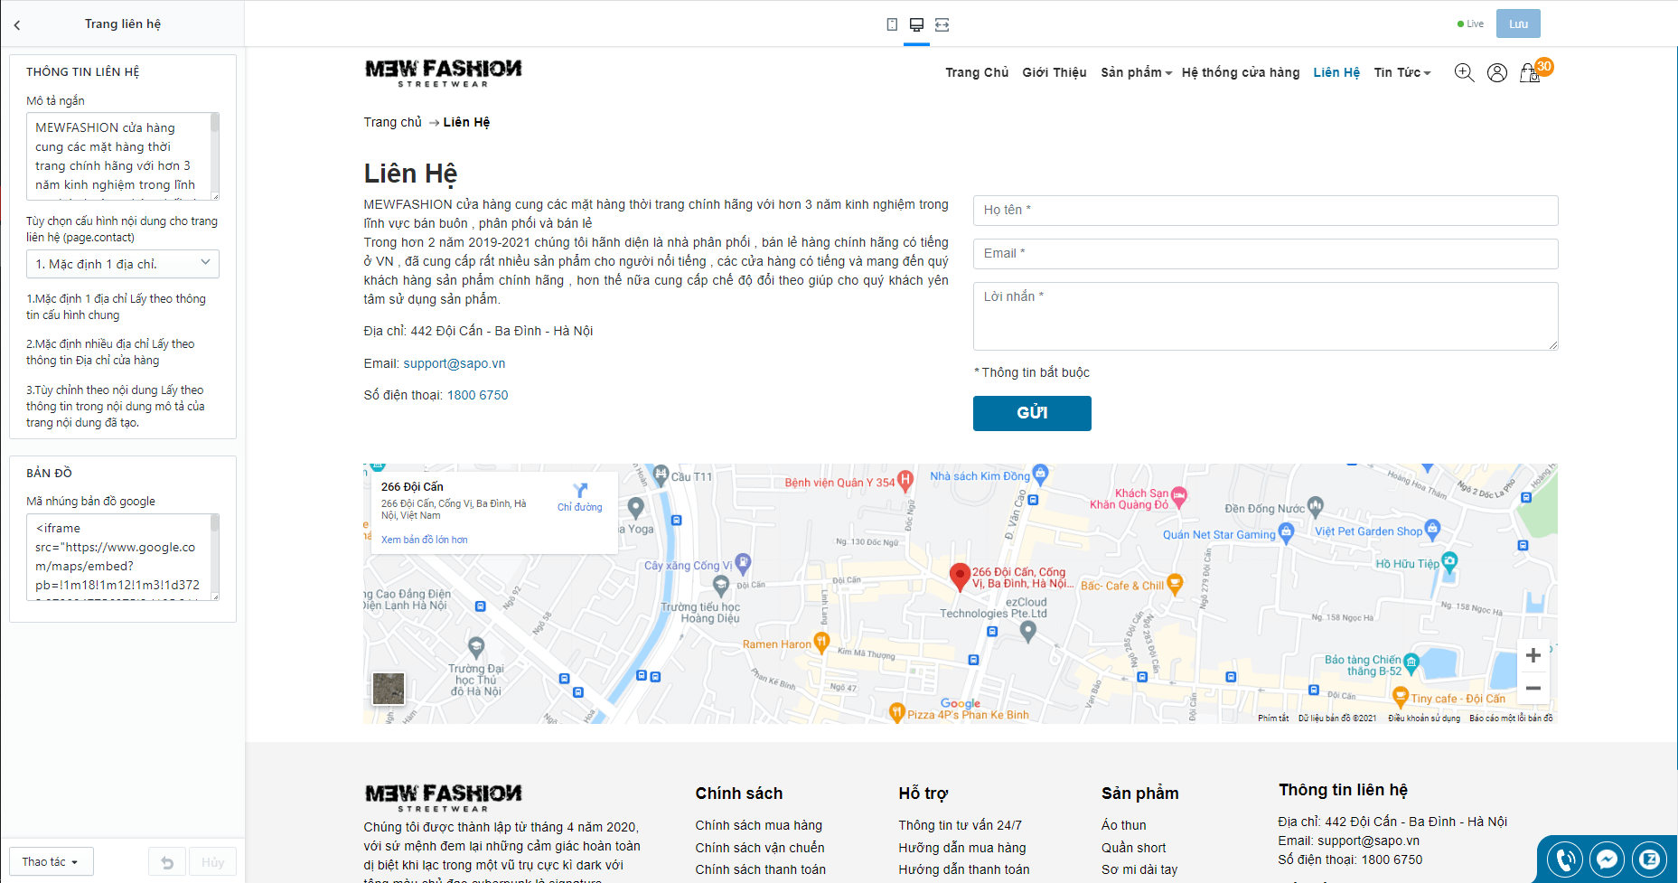
Task: Open Hướng dẫn mua hàng footer link
Action: tap(962, 848)
